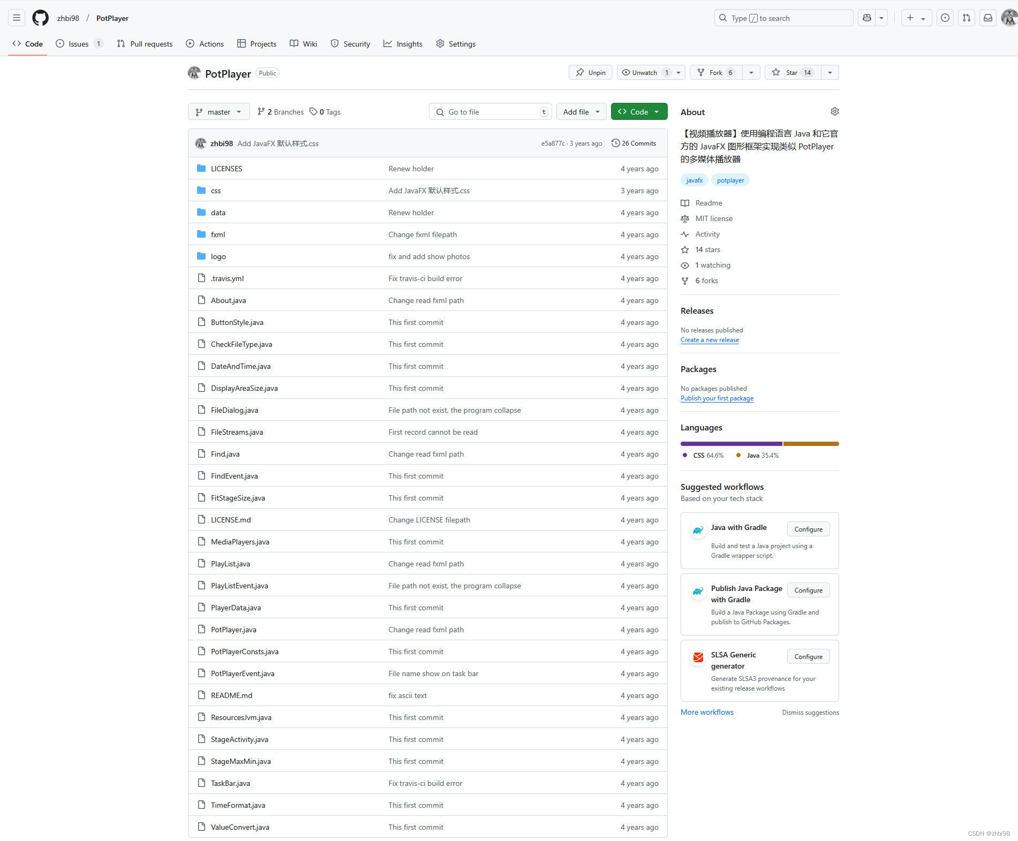Open the Copilot chat icon
The image size is (1018, 841).
(867, 18)
